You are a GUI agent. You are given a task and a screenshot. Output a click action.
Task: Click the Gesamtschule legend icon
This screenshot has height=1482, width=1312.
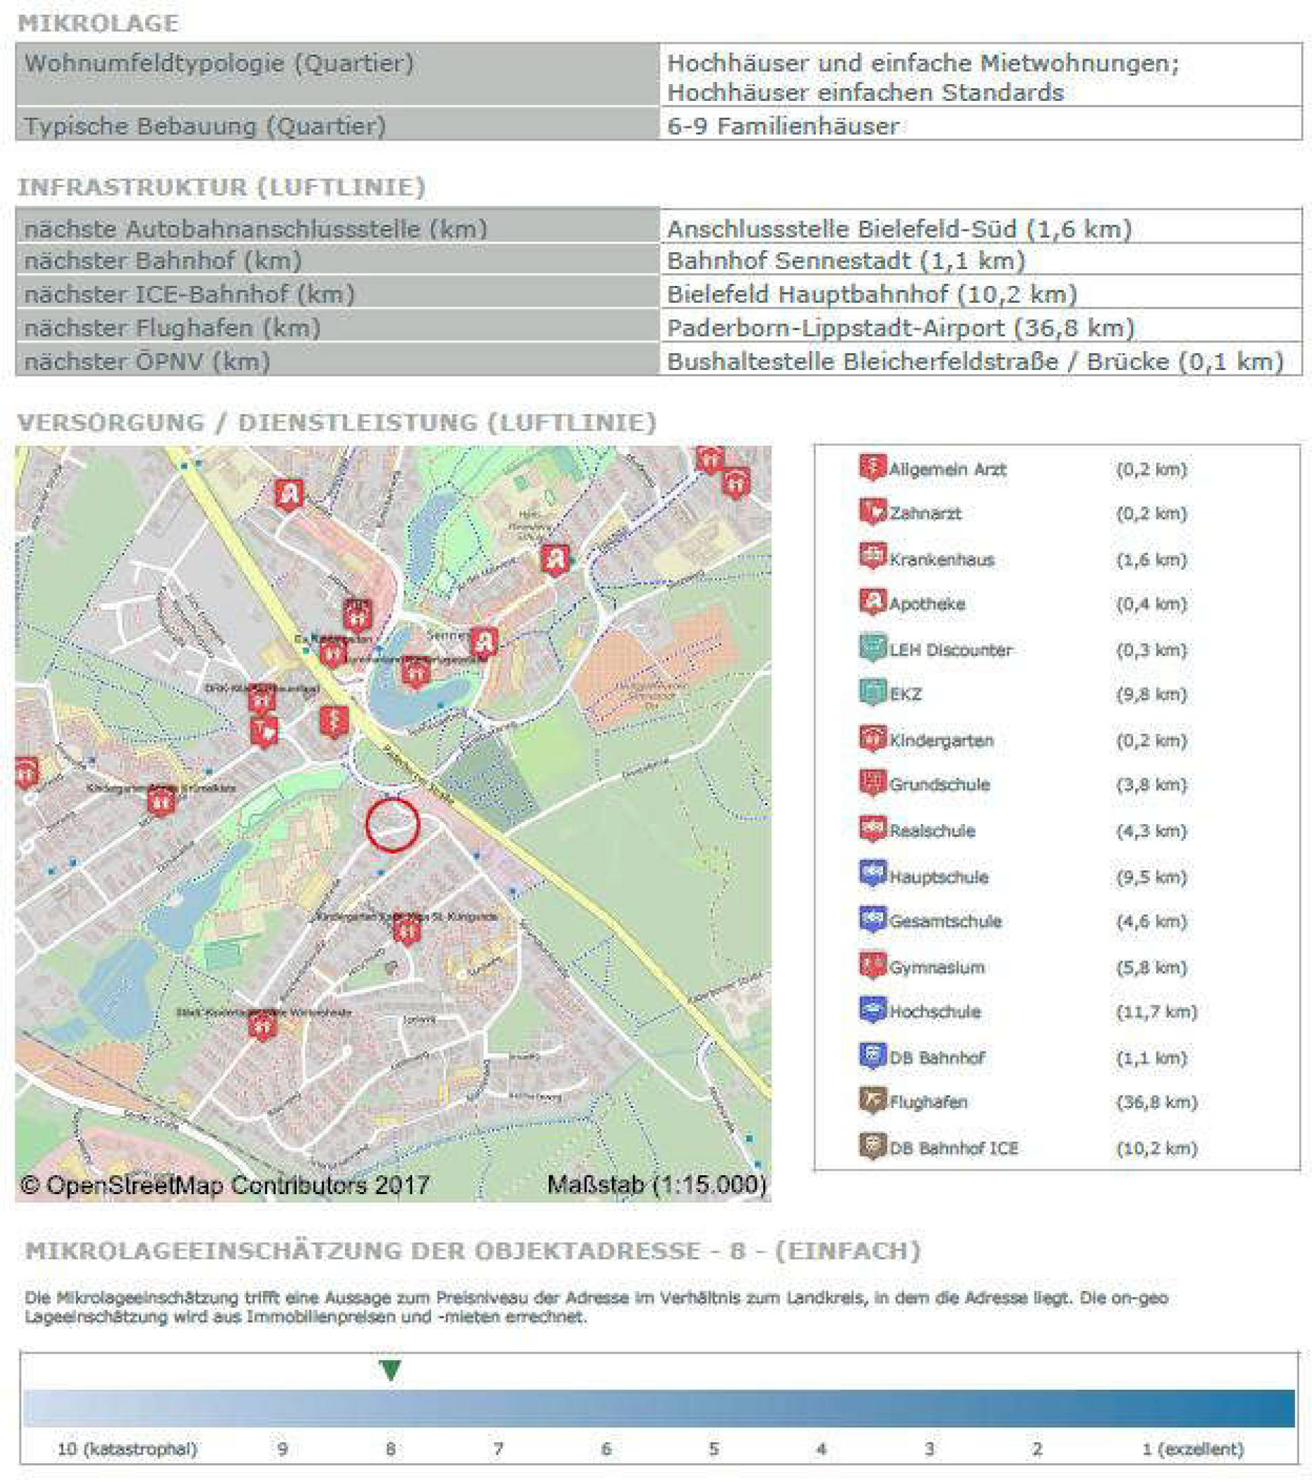[x=873, y=920]
